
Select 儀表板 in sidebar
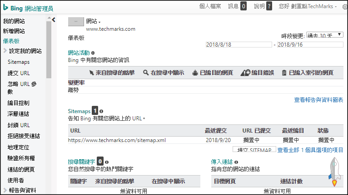(11, 41)
